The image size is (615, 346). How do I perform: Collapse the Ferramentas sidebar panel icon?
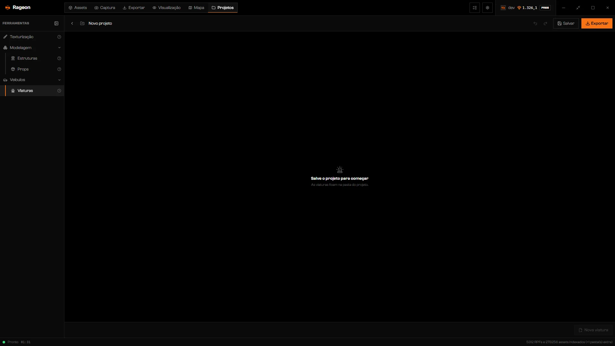click(x=56, y=23)
